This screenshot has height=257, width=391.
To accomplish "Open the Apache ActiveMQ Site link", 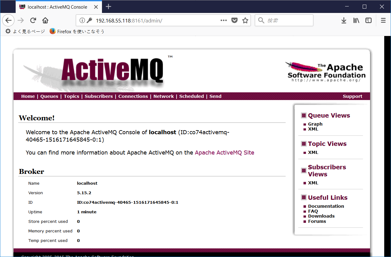I will [x=224, y=152].
